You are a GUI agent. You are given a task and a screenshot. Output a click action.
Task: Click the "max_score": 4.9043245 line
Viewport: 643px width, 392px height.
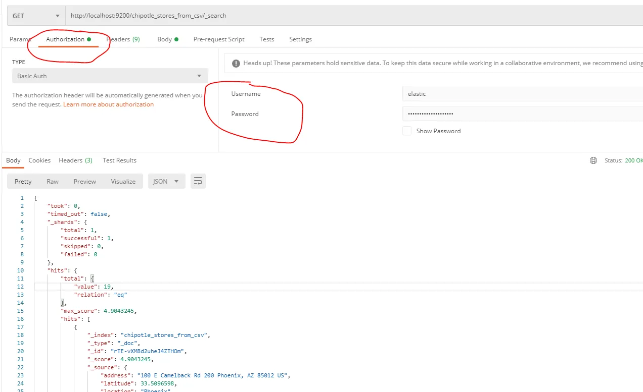(99, 311)
